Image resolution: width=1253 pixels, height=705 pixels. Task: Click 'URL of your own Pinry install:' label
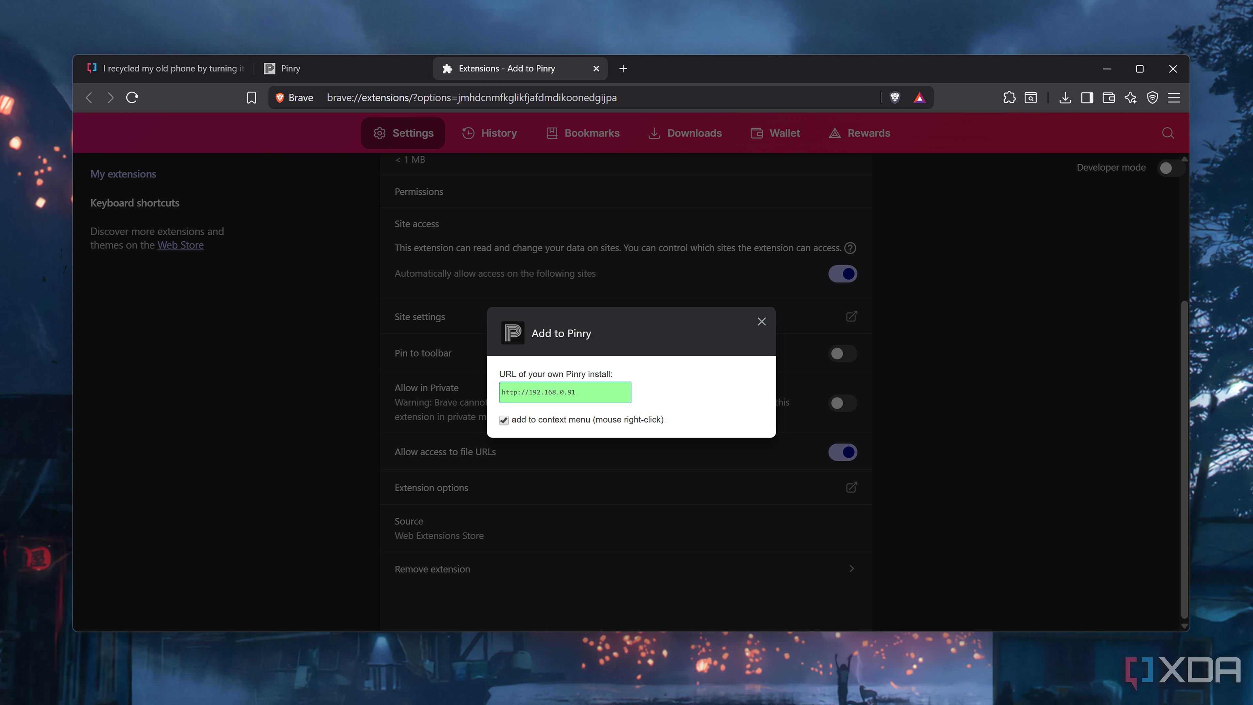[555, 374]
